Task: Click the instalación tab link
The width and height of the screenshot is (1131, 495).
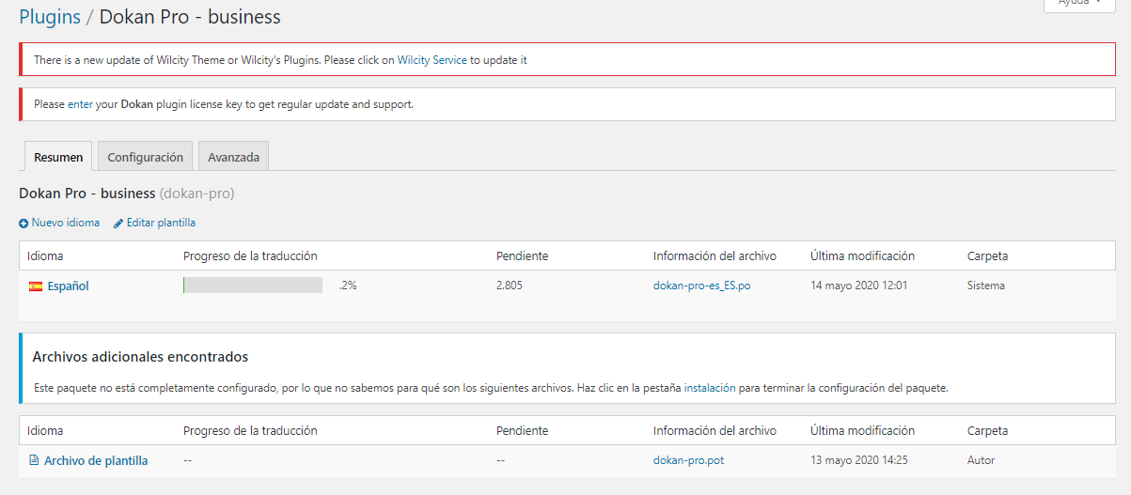Action: [710, 388]
